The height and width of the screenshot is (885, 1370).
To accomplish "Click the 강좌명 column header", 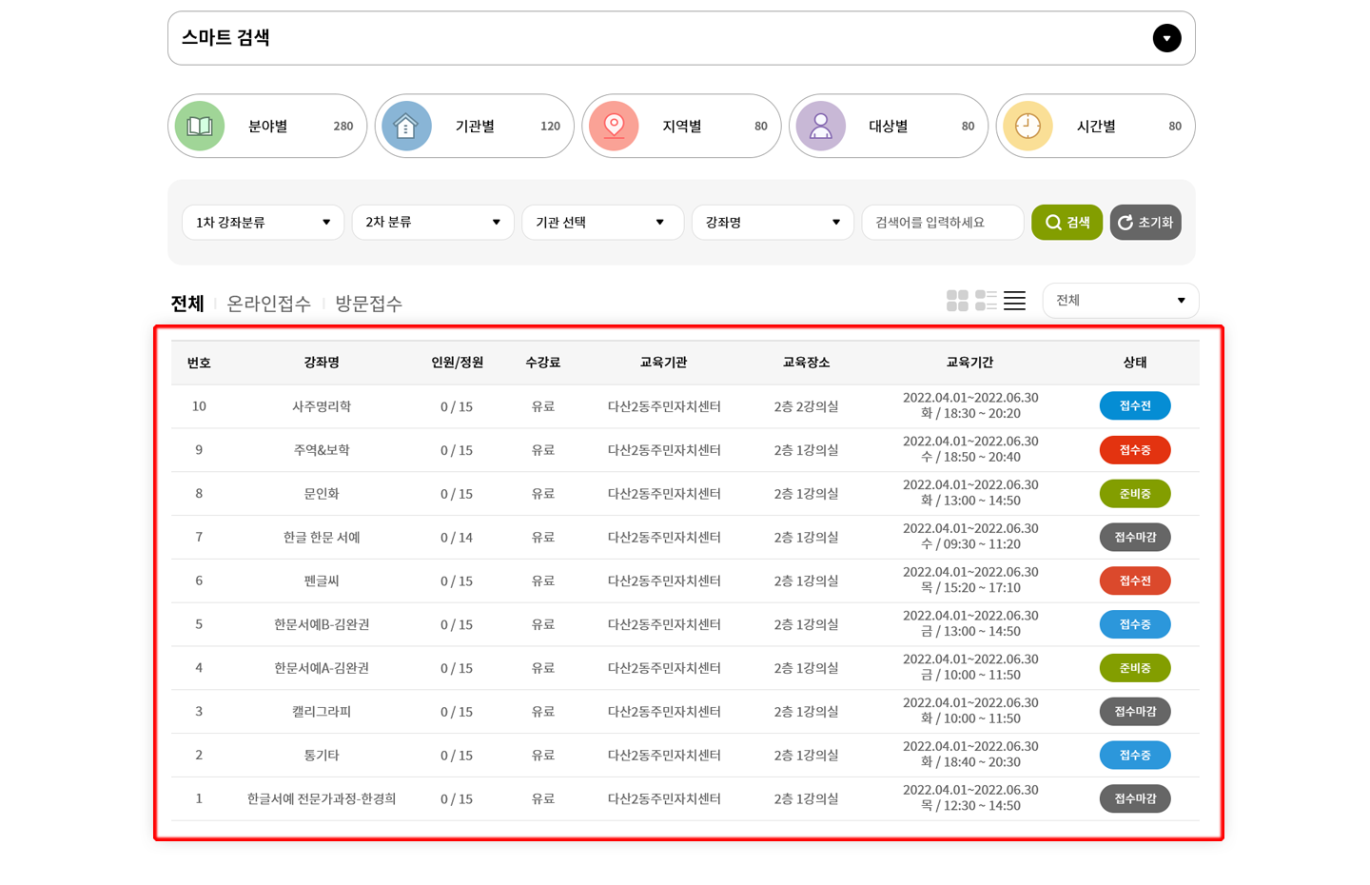I will (322, 363).
